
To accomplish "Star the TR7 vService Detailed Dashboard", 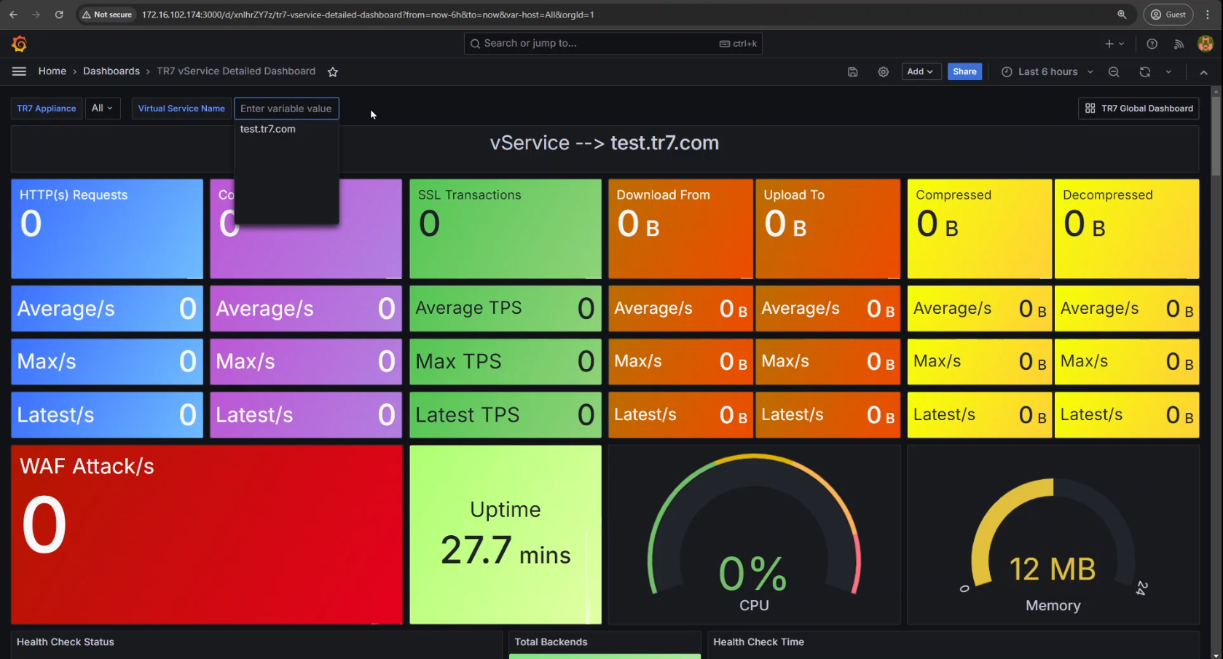I will [333, 71].
